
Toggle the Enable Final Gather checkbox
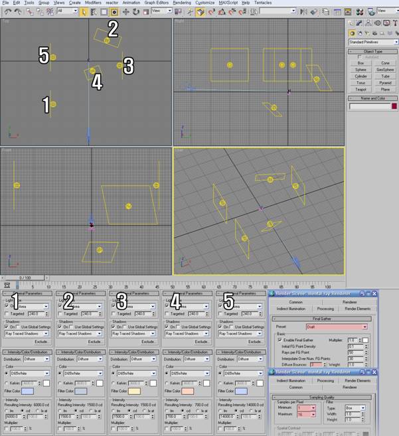pos(279,340)
